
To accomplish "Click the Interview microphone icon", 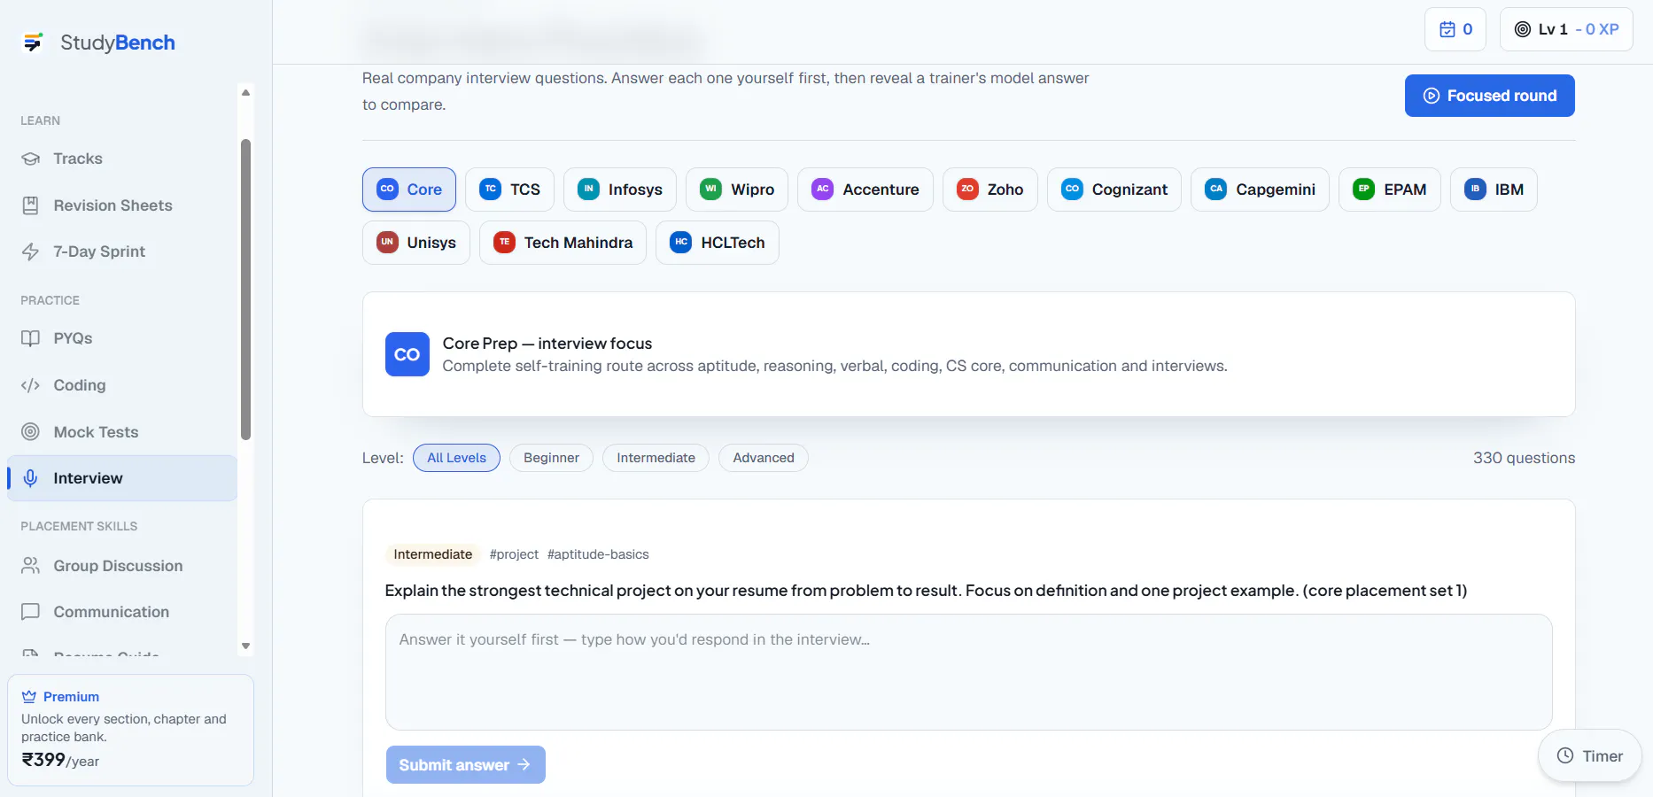I will (31, 478).
